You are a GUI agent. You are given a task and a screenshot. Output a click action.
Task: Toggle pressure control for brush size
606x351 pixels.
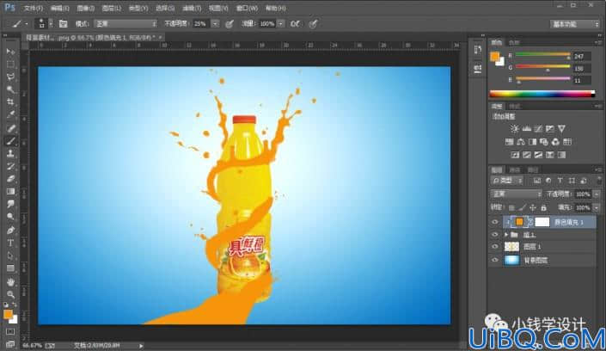(x=313, y=24)
